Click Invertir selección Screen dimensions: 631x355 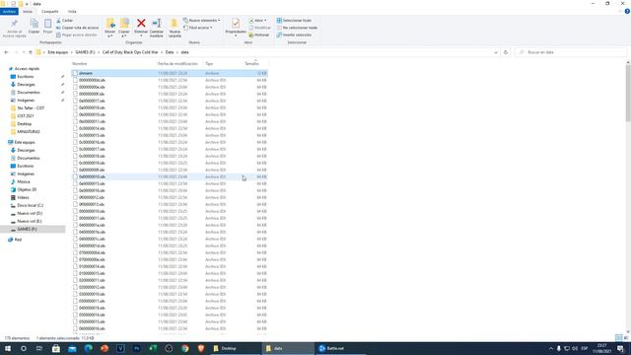click(x=294, y=35)
